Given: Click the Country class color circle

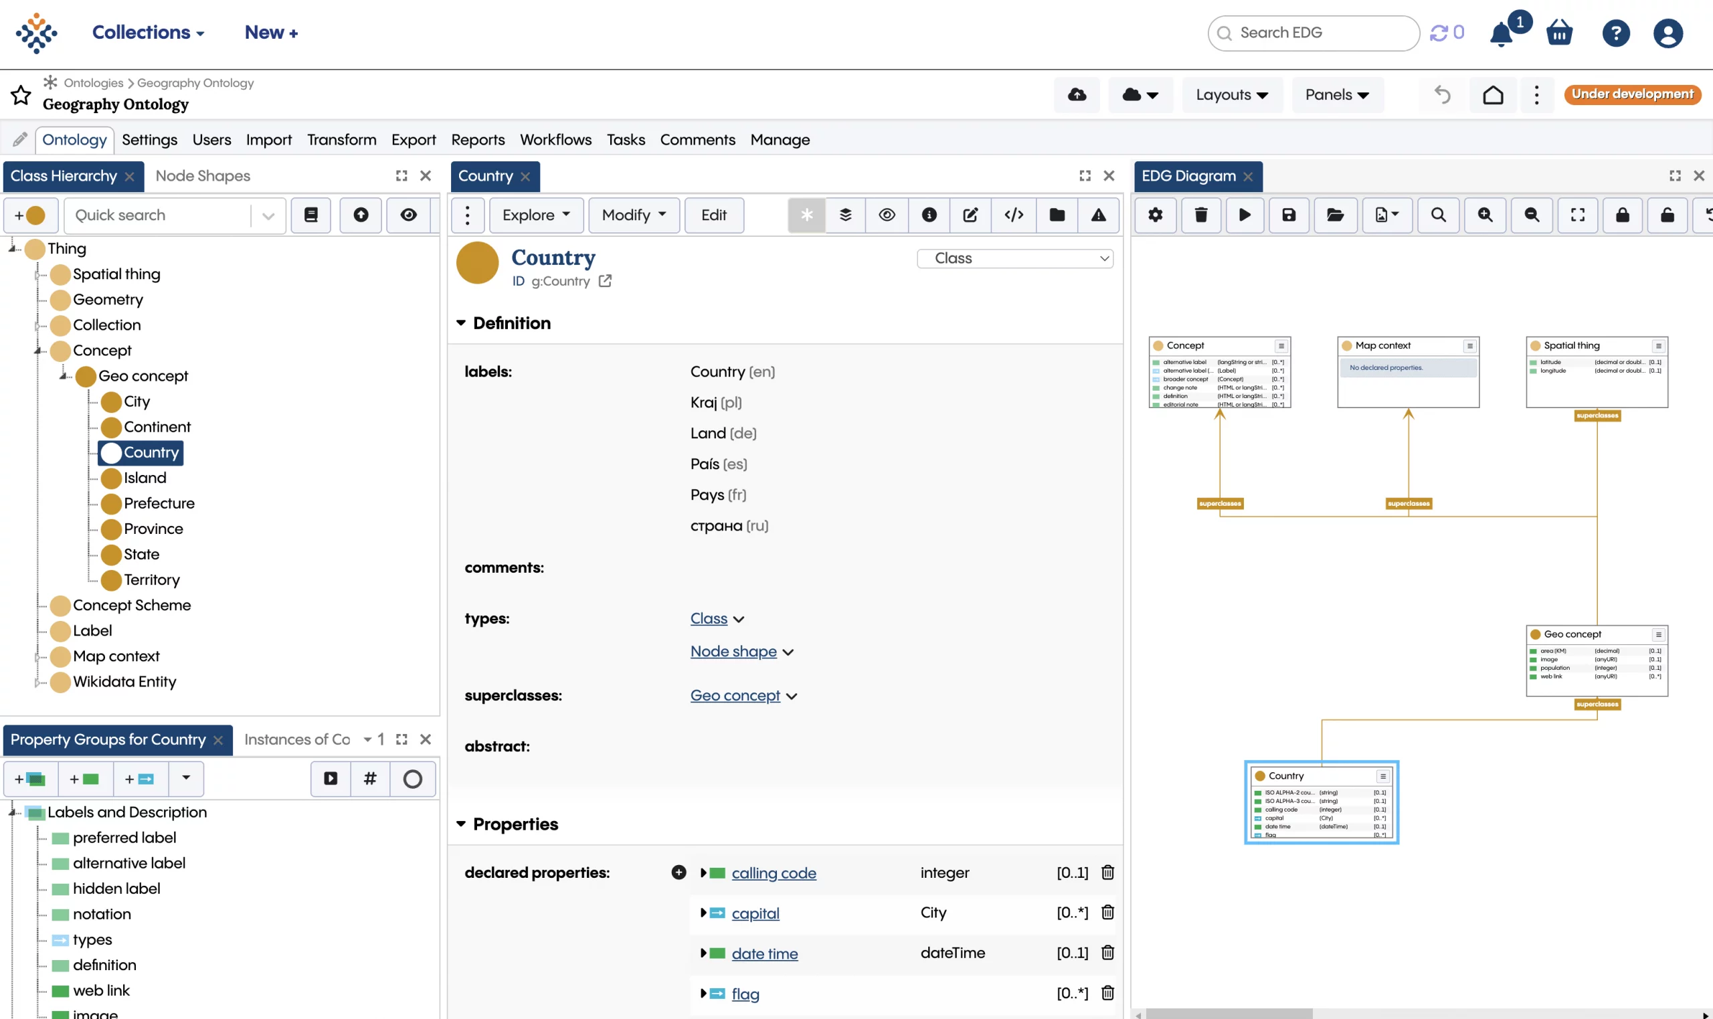Looking at the screenshot, I should coord(477,263).
